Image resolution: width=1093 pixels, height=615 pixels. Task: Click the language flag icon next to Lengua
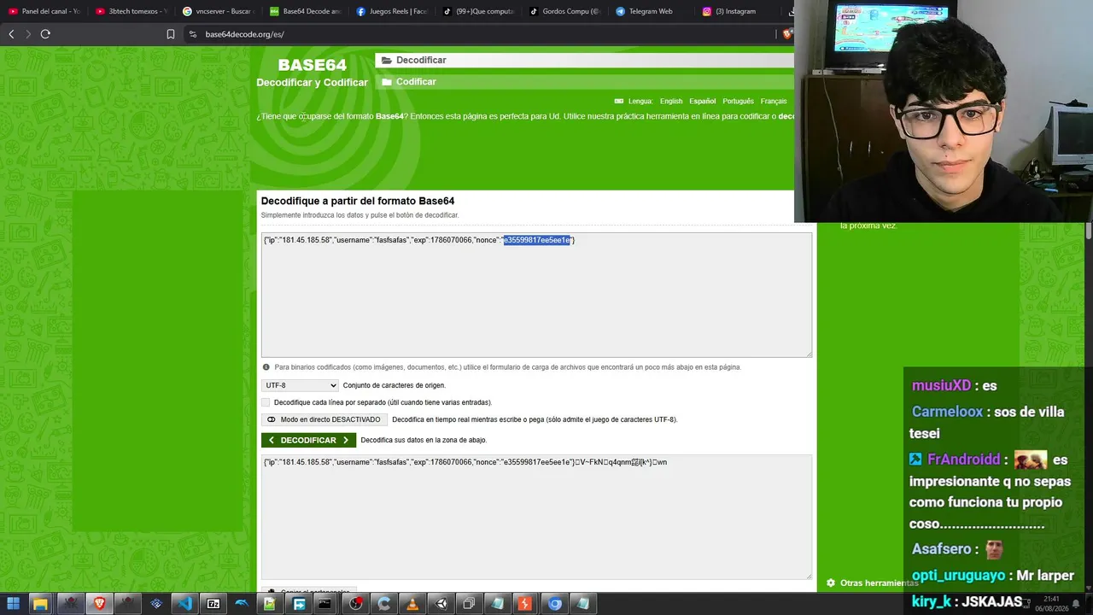point(619,101)
